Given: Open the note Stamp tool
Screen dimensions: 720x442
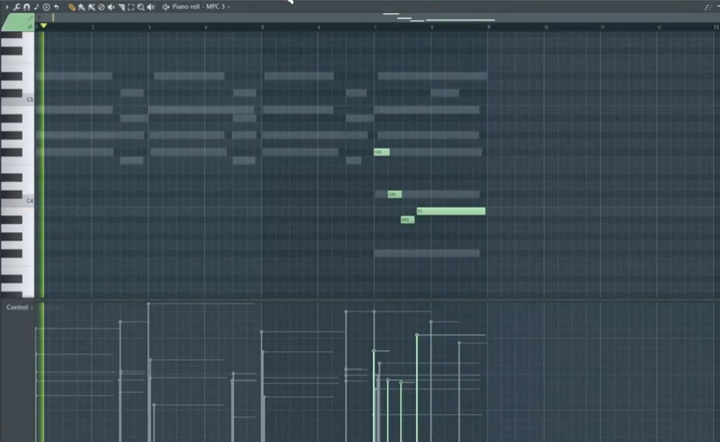Looking at the screenshot, I should click(37, 7).
